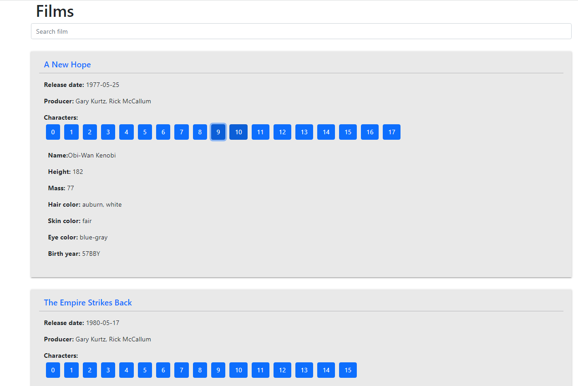Select character 5 of A New Hope

click(x=145, y=132)
